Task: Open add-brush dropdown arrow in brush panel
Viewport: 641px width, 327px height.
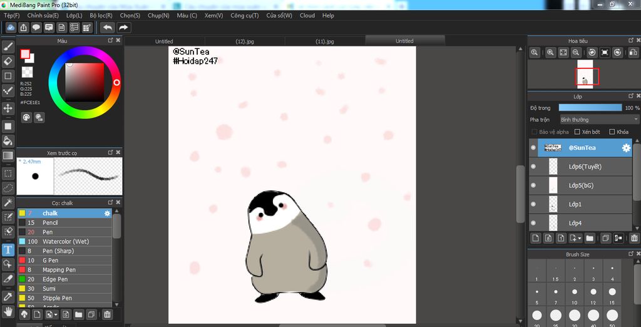Action: point(56,314)
